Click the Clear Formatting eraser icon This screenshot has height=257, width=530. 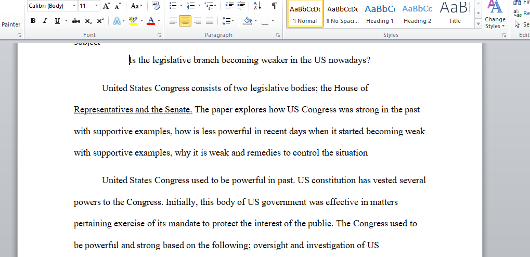156,6
